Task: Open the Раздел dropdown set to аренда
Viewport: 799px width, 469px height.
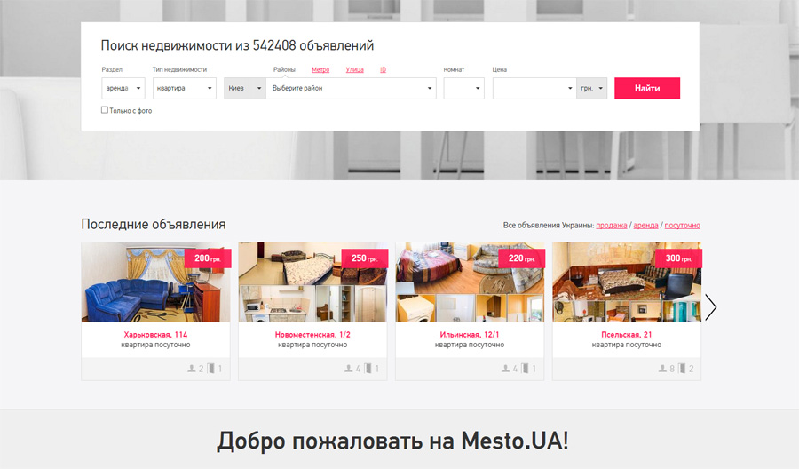Action: pyautogui.click(x=123, y=88)
